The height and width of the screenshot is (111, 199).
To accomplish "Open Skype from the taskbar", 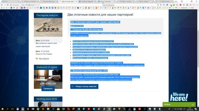I will pyautogui.click(x=94, y=109).
